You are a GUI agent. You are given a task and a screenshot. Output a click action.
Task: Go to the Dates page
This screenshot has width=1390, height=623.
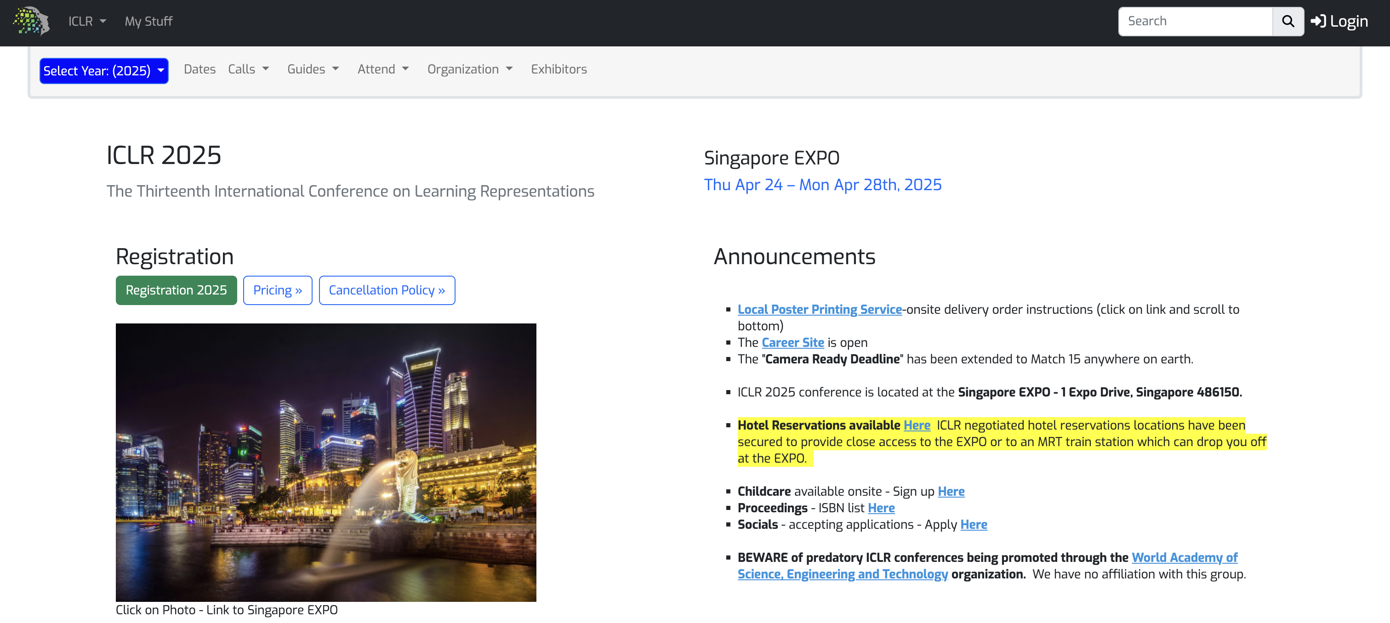tap(199, 69)
